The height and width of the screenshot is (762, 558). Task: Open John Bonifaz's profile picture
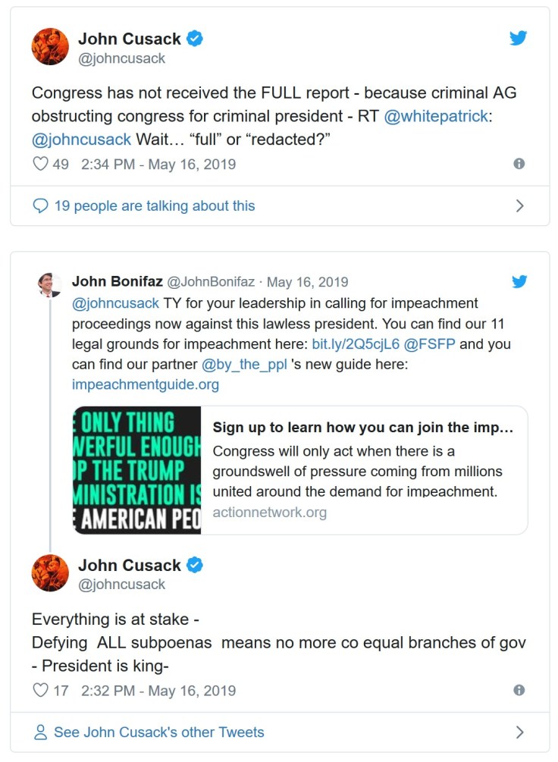tap(50, 284)
